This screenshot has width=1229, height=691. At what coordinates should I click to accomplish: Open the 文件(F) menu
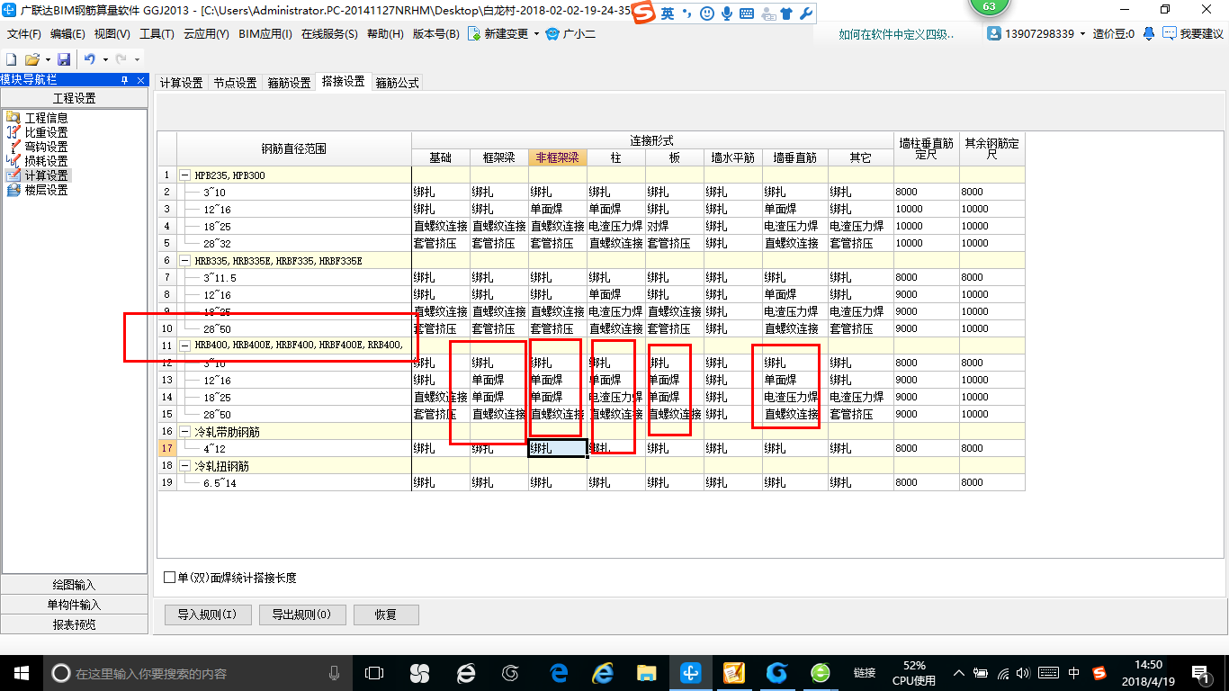(24, 34)
